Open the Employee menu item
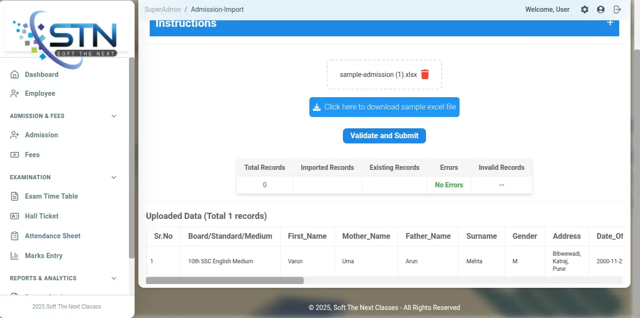The image size is (640, 318). tap(40, 93)
